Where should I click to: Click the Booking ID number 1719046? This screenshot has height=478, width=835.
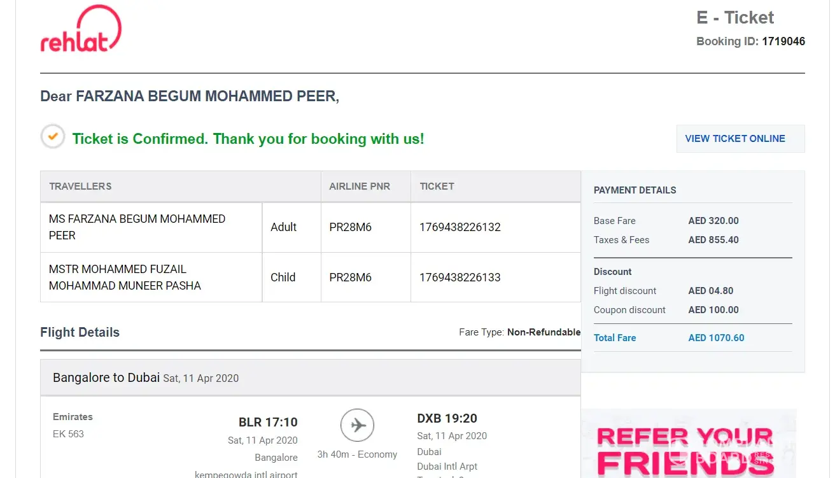click(783, 41)
